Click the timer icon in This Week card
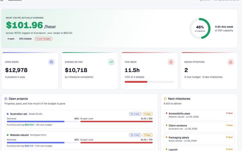 [171, 62]
